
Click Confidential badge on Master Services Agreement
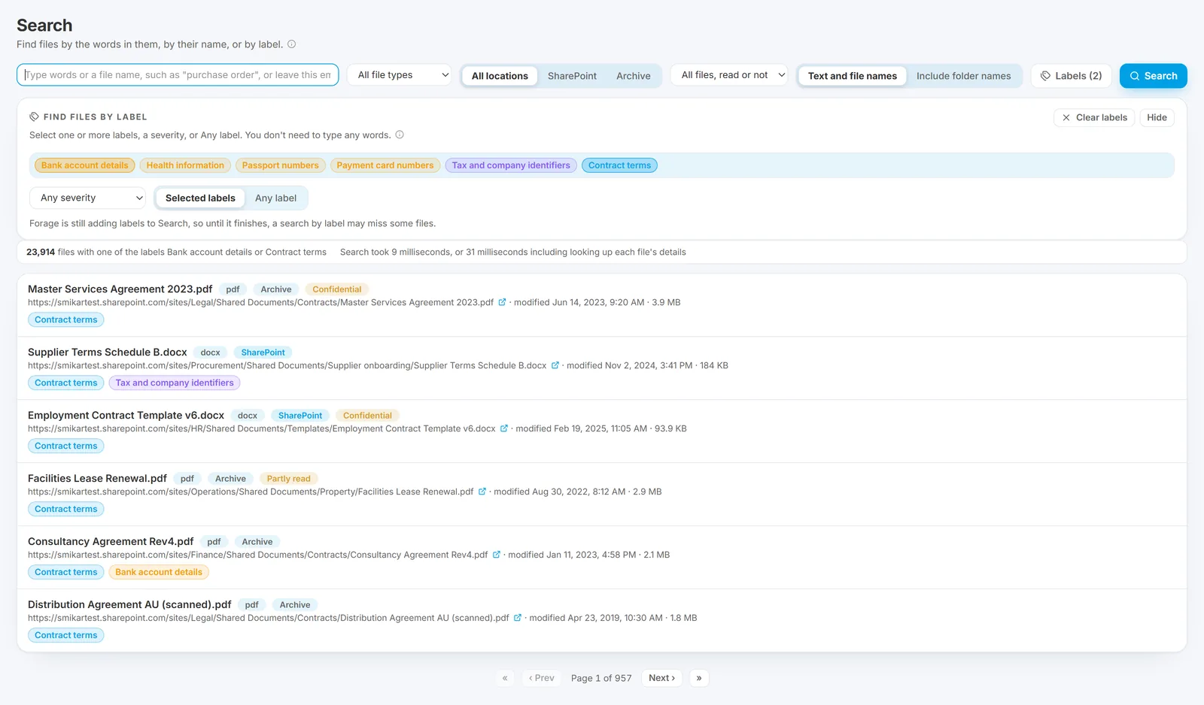[337, 289]
